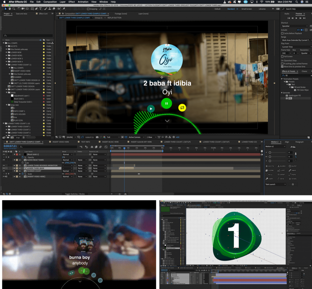Select the Clone Stamp tool
The height and width of the screenshot is (289, 312).
coord(50,9)
